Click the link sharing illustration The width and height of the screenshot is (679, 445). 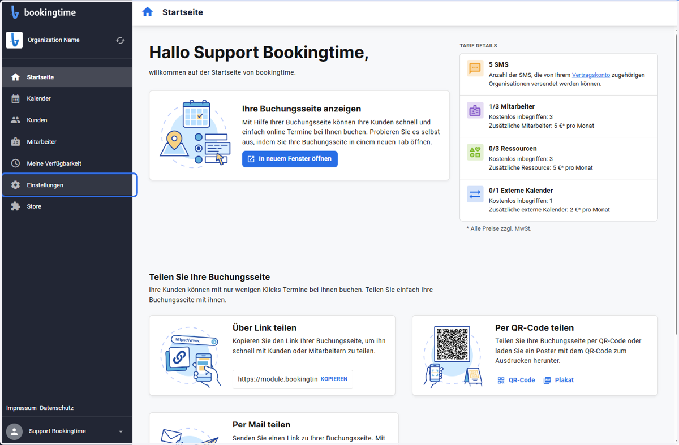click(x=190, y=356)
